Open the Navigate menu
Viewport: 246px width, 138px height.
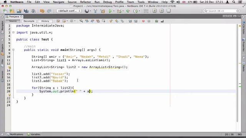pyautogui.click(x=58, y=2)
